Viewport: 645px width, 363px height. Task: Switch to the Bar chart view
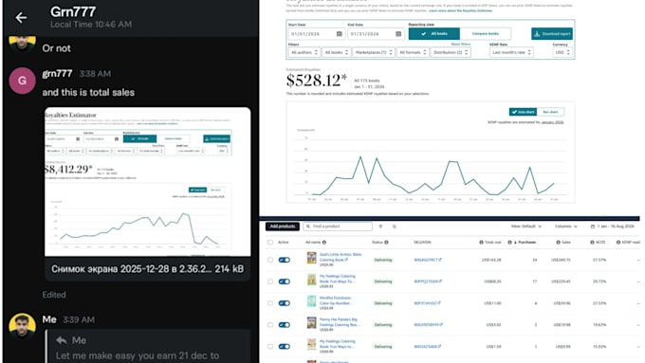[x=550, y=112]
